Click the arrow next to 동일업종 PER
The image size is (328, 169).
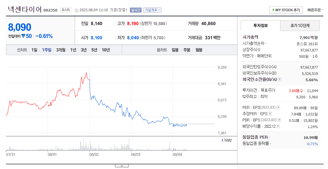269,137
